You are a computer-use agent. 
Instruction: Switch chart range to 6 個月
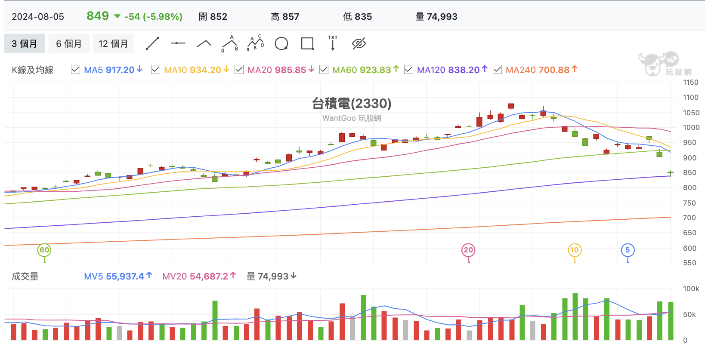(69, 43)
